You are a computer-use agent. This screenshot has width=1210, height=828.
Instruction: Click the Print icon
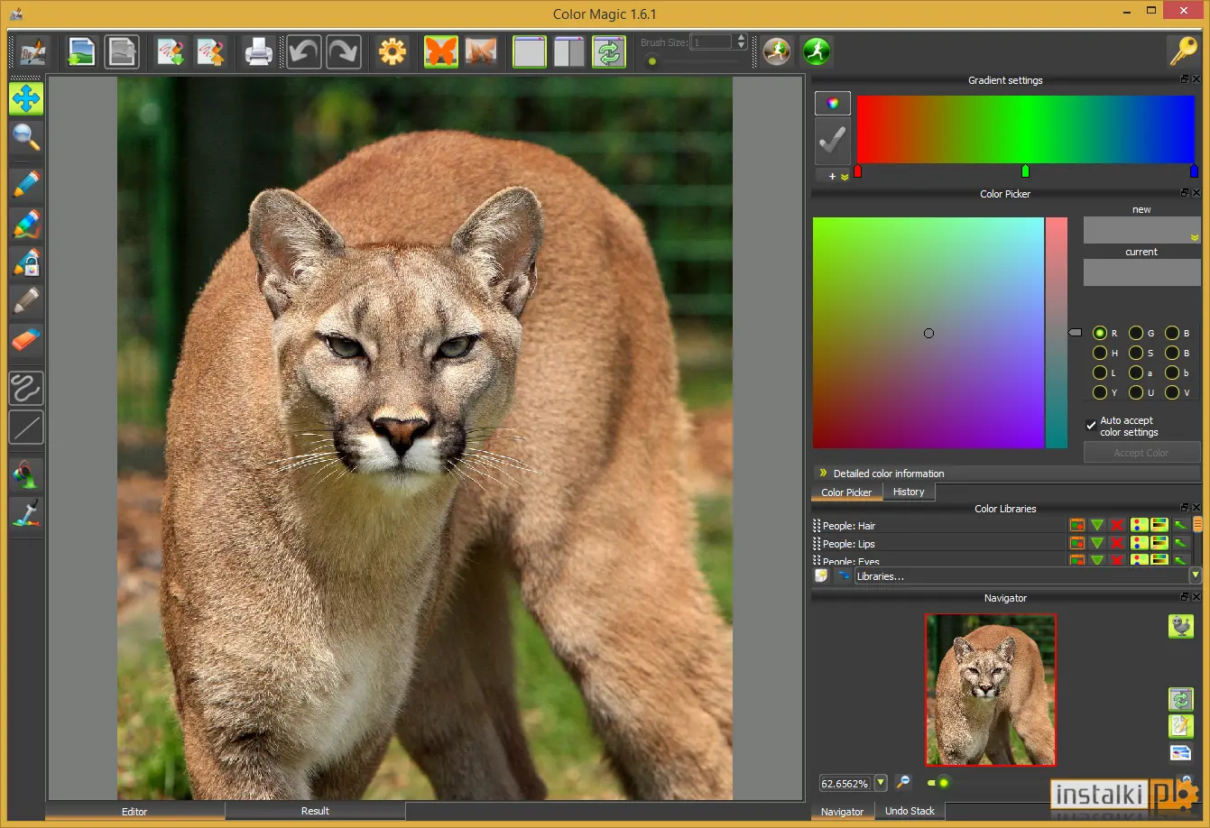(x=259, y=51)
